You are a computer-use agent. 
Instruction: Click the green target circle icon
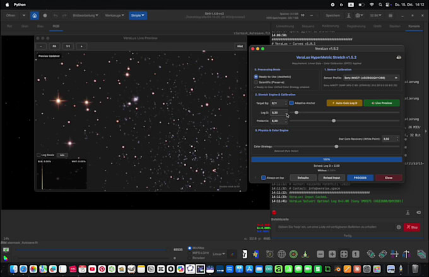[293, 254]
